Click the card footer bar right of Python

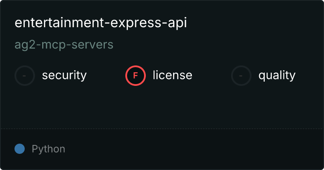tap(192, 149)
